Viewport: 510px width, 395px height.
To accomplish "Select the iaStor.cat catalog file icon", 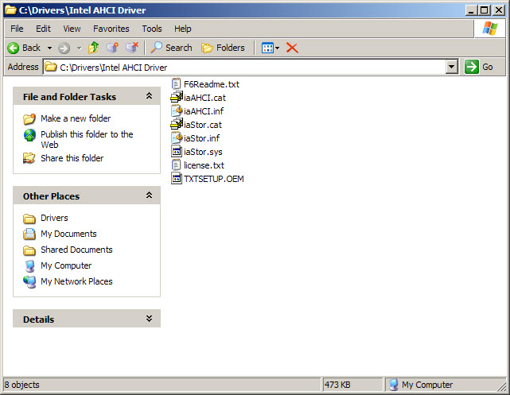I will point(177,125).
